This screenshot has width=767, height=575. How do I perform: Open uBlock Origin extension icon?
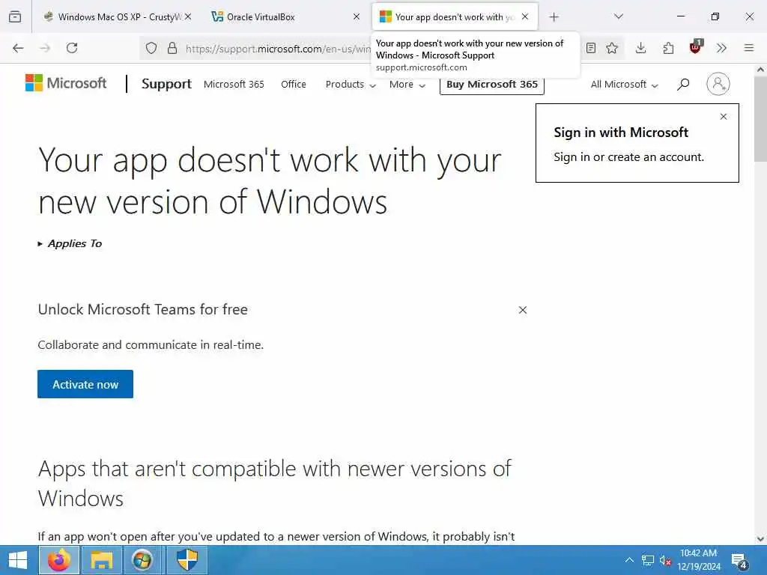pos(696,47)
